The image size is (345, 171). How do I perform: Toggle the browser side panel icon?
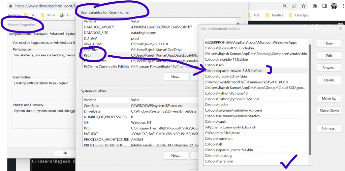click(324, 6)
